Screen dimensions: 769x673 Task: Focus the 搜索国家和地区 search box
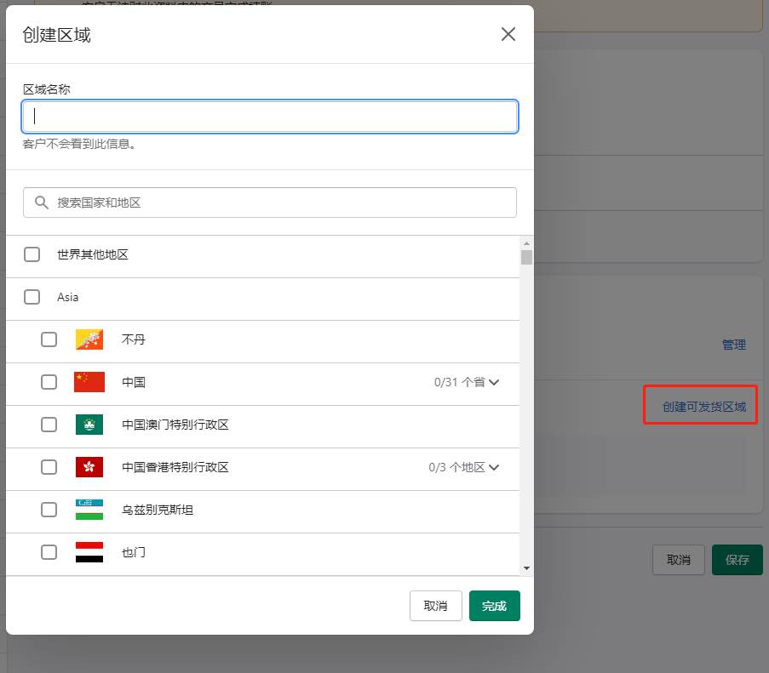pyautogui.click(x=270, y=202)
